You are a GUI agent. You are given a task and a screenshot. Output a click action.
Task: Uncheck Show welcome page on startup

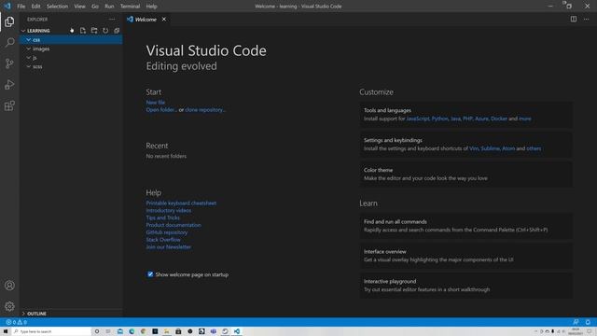(x=150, y=274)
